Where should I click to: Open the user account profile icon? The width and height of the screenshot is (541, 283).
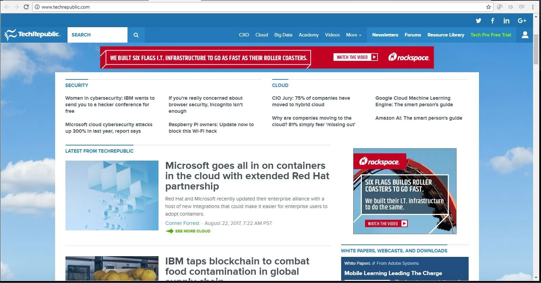(x=525, y=35)
